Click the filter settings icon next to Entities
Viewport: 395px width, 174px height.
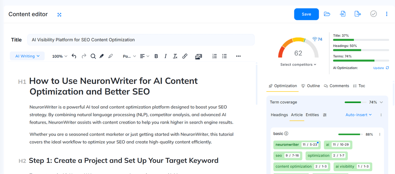pyautogui.click(x=325, y=115)
